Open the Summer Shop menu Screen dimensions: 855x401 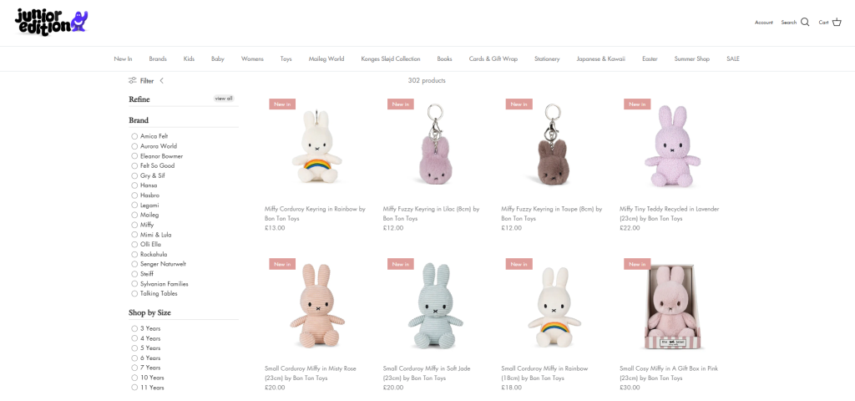tap(692, 59)
